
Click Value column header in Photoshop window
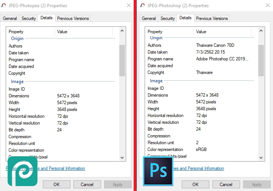click(223, 32)
